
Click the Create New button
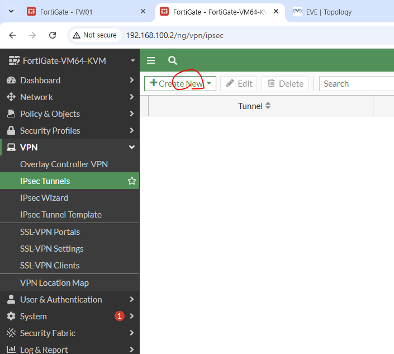[x=180, y=83]
